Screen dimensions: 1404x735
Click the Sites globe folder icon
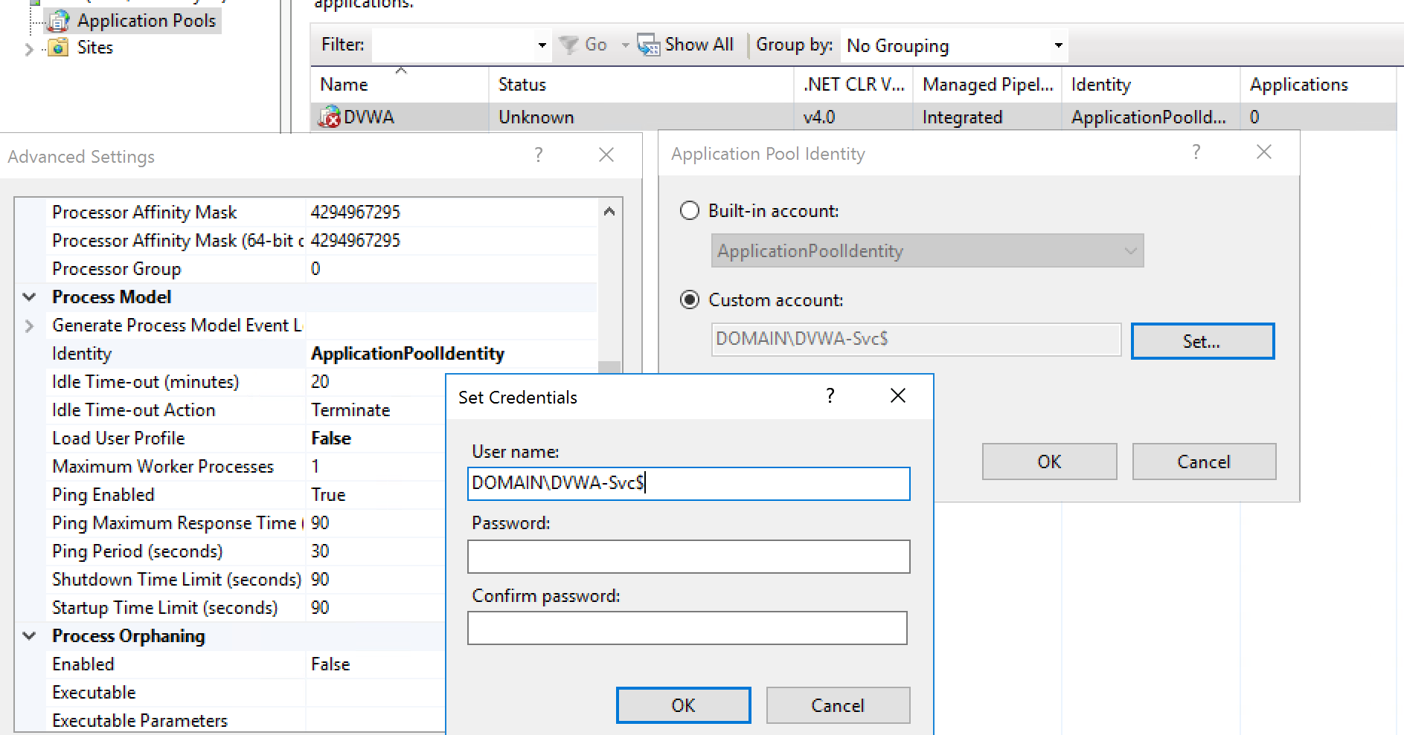click(x=58, y=48)
